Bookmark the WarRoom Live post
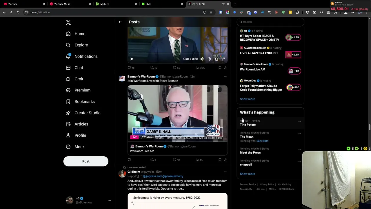The image size is (371, 209). [220, 160]
